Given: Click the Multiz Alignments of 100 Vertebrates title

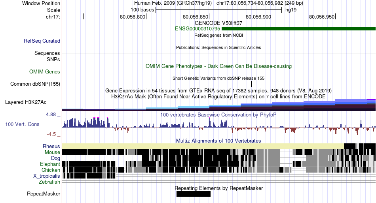Looking at the screenshot, I should 218,141.
